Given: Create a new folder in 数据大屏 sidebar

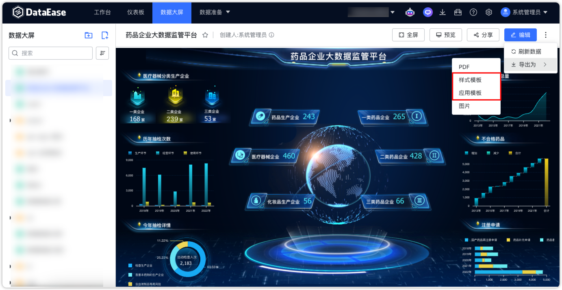Looking at the screenshot, I should point(88,35).
